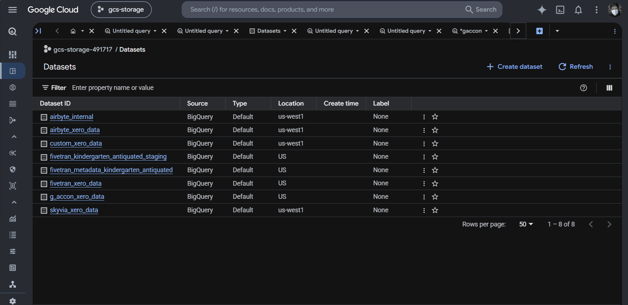Star the airbyte_xero_data dataset
This screenshot has width=628, height=305.
pos(435,130)
